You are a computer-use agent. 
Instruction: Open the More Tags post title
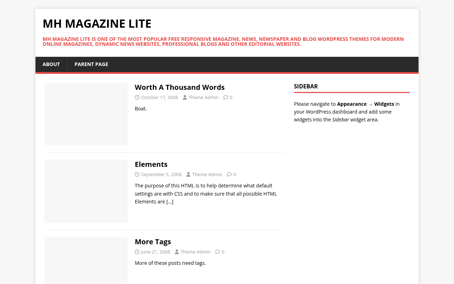(153, 242)
